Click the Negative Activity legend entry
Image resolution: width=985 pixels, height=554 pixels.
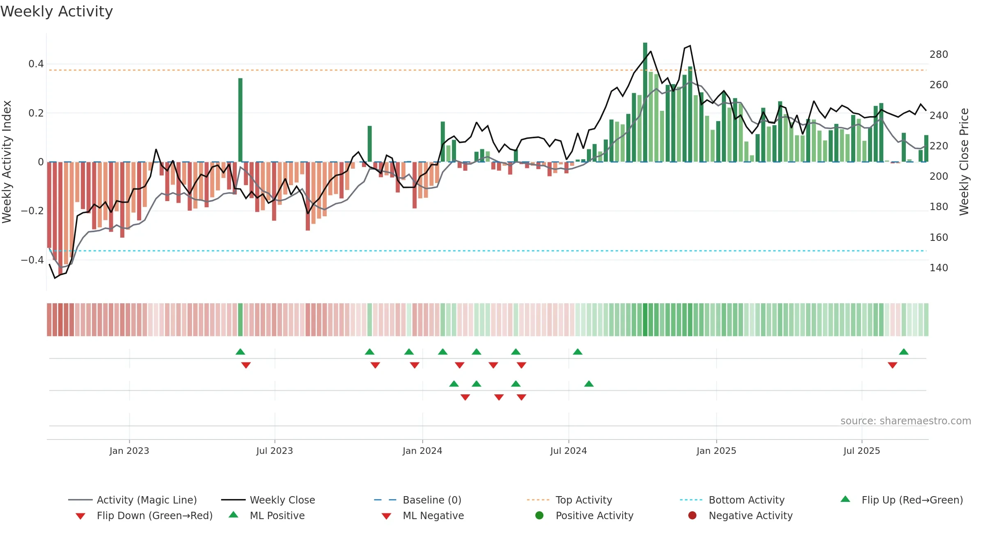740,515
